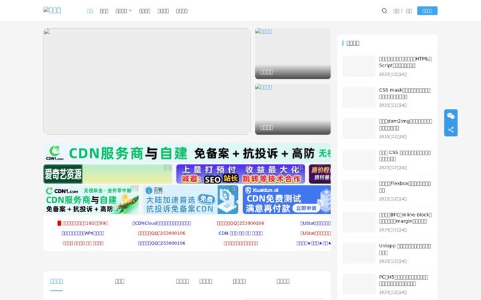Click the site logo in the header
Screen dimensions: 481x300
click(52, 10)
